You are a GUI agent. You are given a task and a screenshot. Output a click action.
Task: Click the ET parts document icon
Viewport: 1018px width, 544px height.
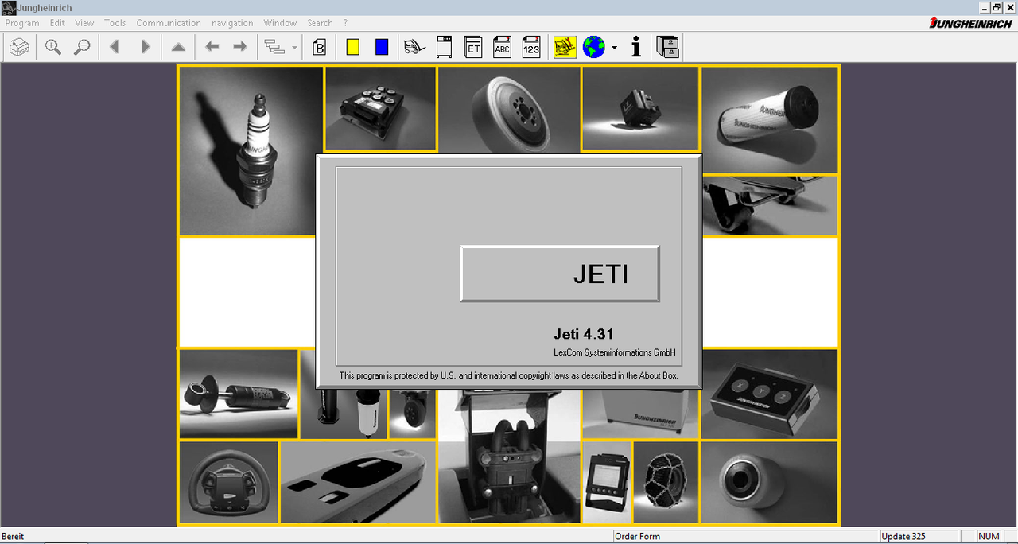473,48
